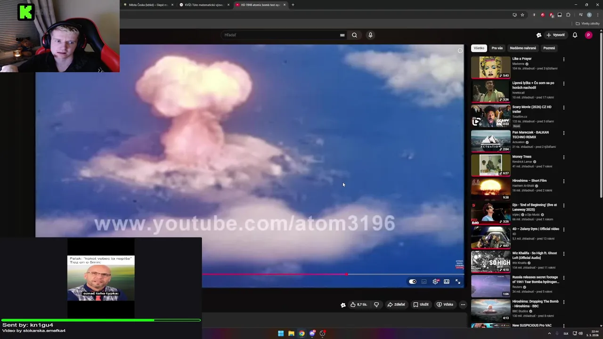
Task: Open Hiroshima: Dropping The Bomb BBC thumbnail
Action: (x=490, y=310)
